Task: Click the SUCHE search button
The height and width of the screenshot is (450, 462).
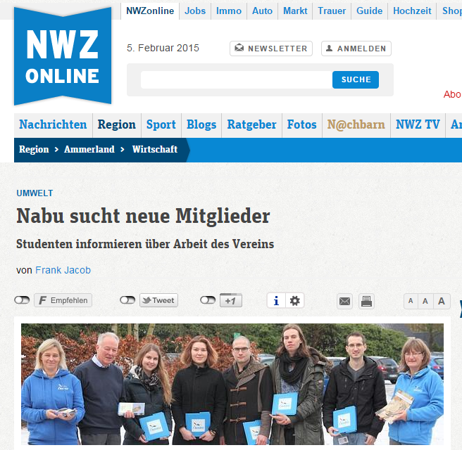Action: click(x=356, y=79)
